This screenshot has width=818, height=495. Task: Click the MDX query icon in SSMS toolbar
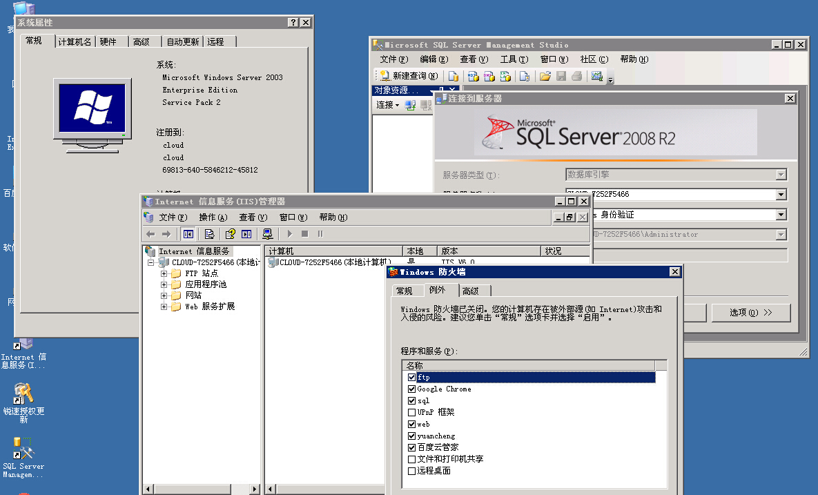[x=473, y=76]
